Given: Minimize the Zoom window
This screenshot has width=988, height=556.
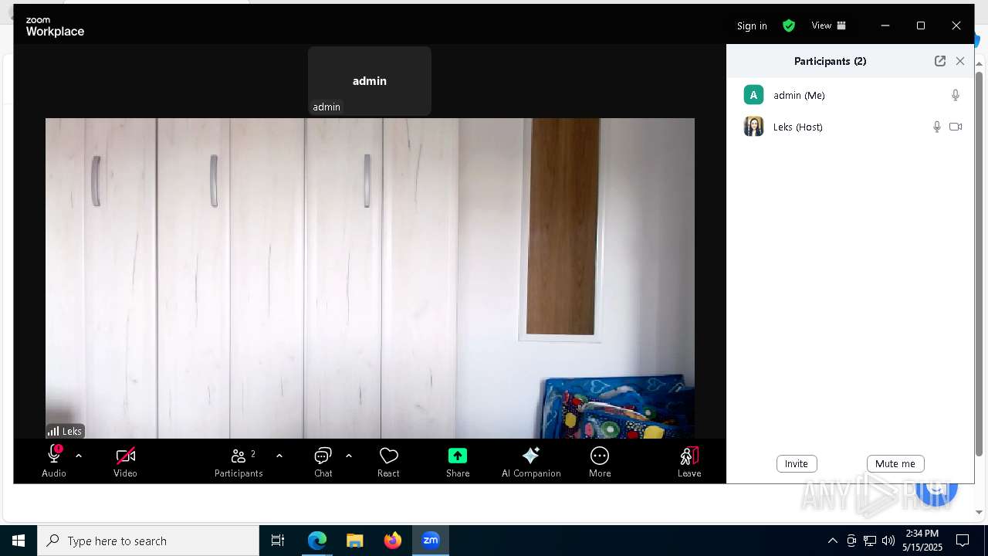Looking at the screenshot, I should point(885,25).
